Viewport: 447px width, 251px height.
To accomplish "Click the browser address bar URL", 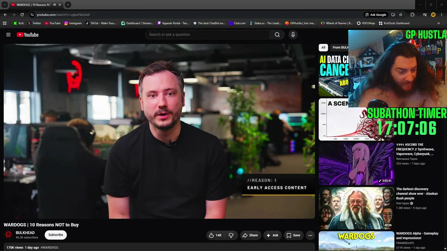I will point(63,15).
